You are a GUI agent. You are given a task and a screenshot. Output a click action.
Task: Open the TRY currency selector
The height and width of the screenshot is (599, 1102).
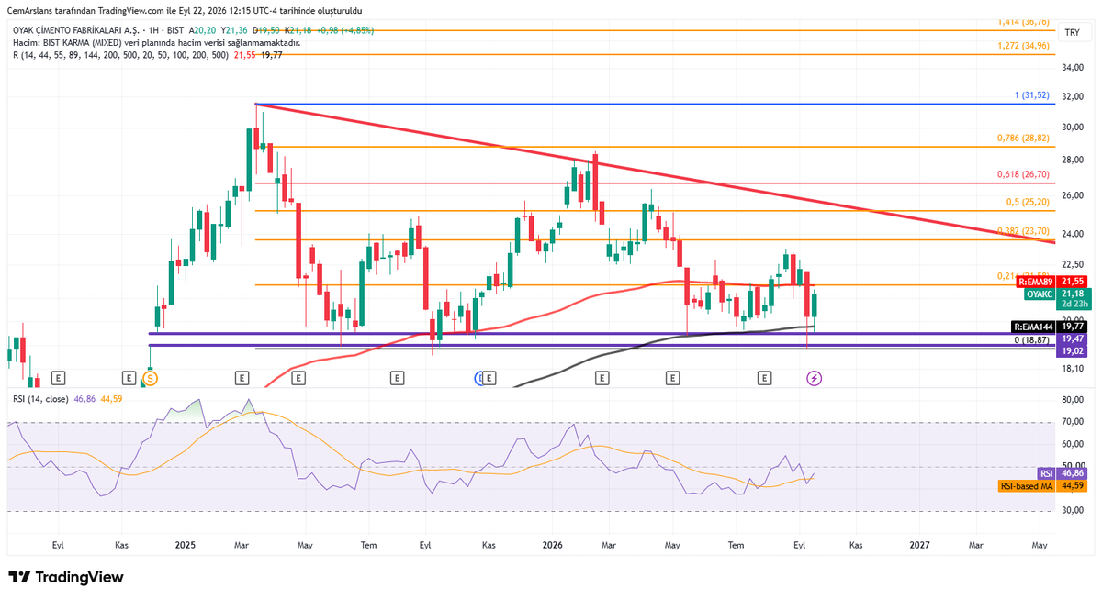pyautogui.click(x=1072, y=32)
